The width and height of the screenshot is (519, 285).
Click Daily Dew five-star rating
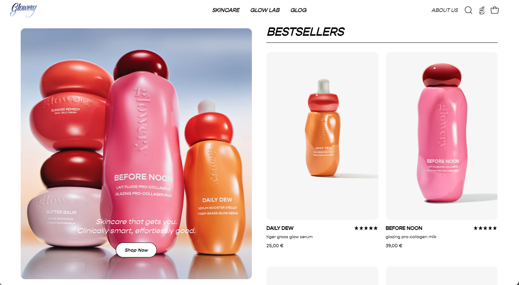coord(366,228)
